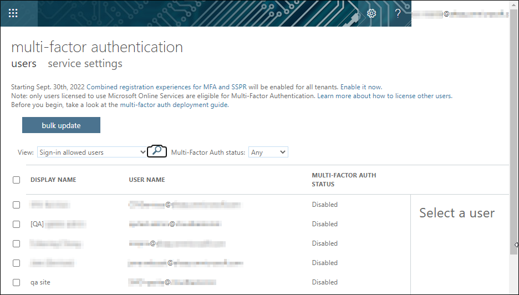Open the app launcher waffle icon
519x295 pixels.
coord(13,13)
